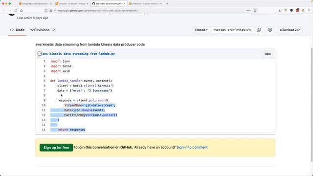Screen dimensions: 313x176
Task: Click the Data=json.dumps(event) line
Action: click(85, 110)
